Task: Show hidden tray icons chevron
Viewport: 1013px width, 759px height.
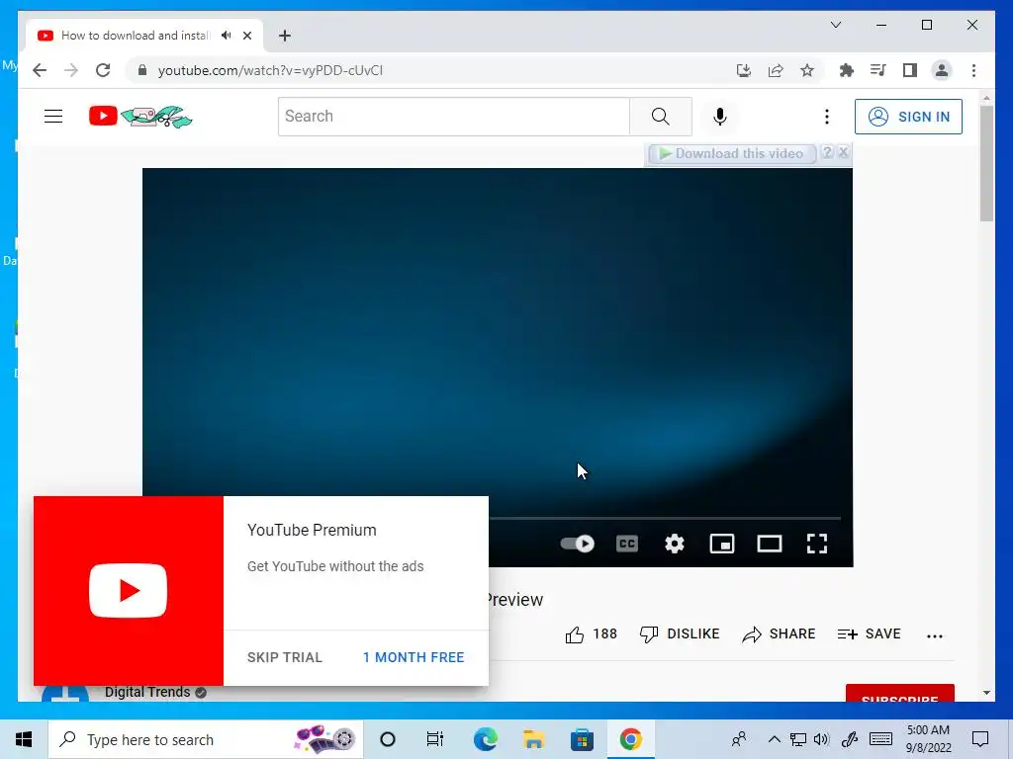Action: (774, 739)
